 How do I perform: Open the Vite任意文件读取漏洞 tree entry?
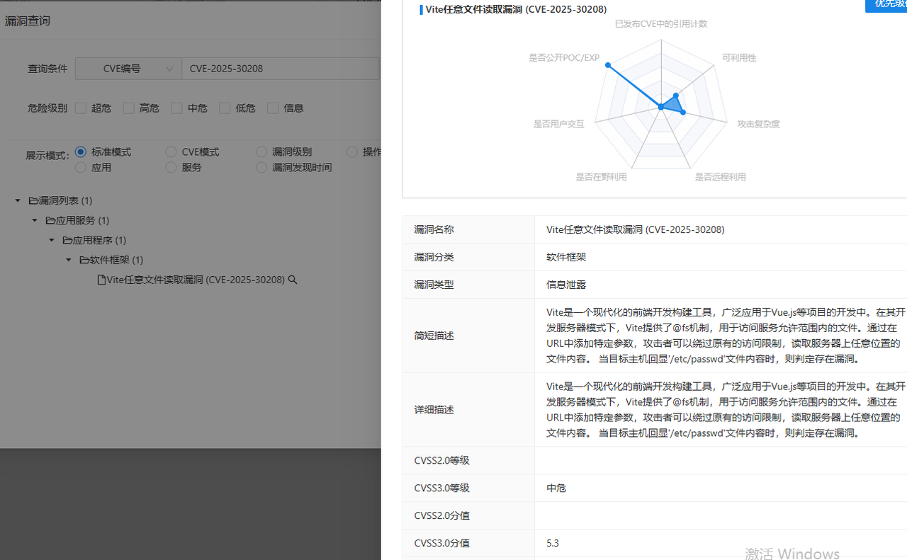196,280
